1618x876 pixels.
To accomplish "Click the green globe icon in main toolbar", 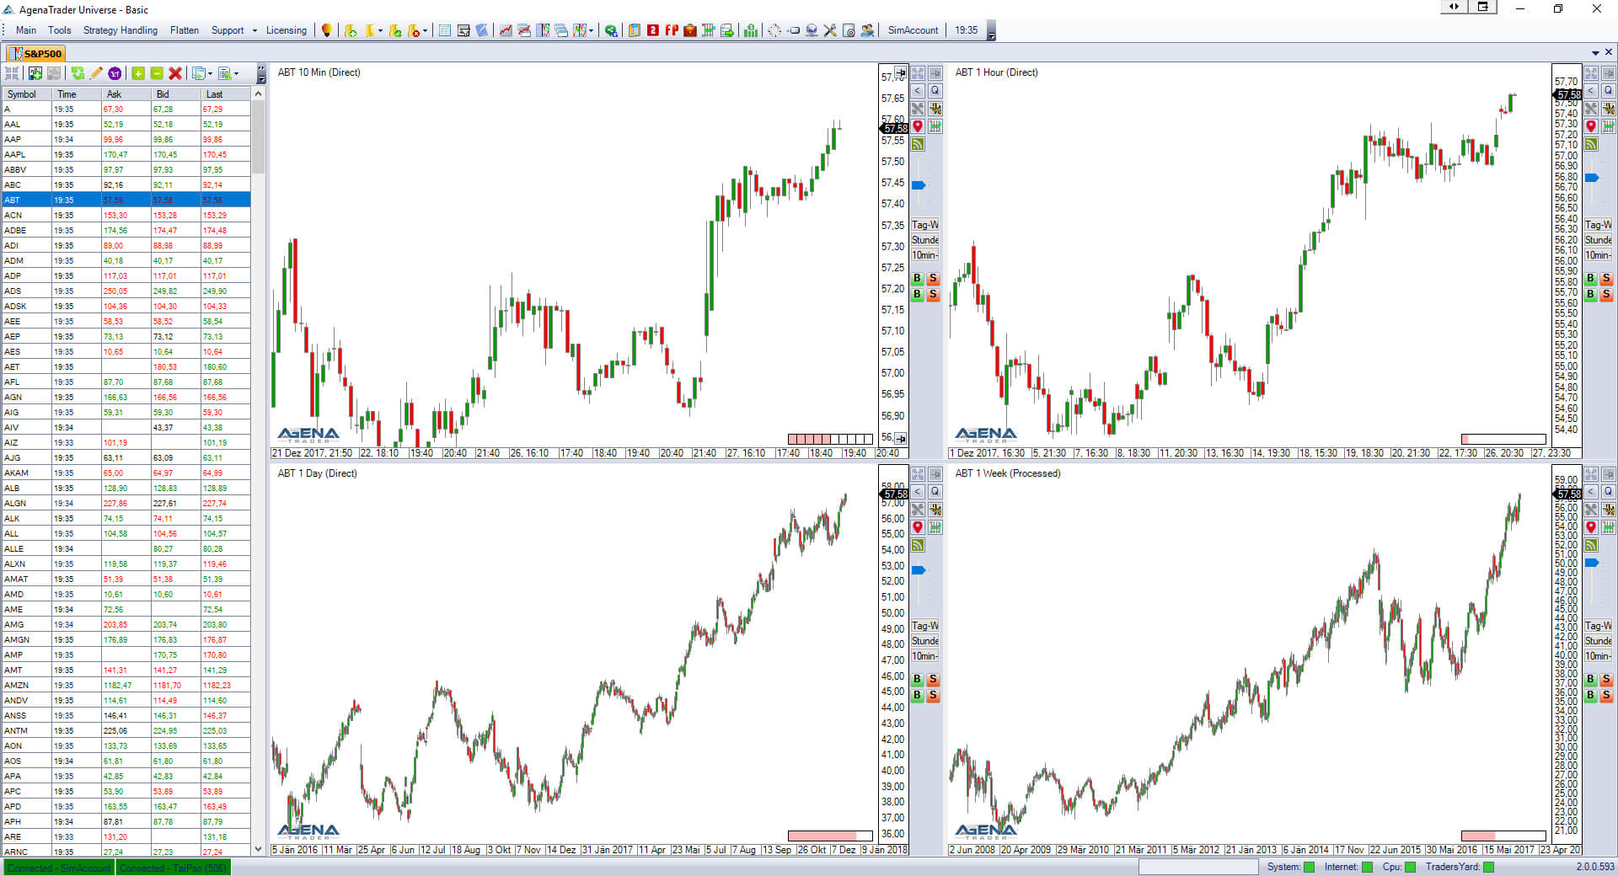I will point(611,30).
